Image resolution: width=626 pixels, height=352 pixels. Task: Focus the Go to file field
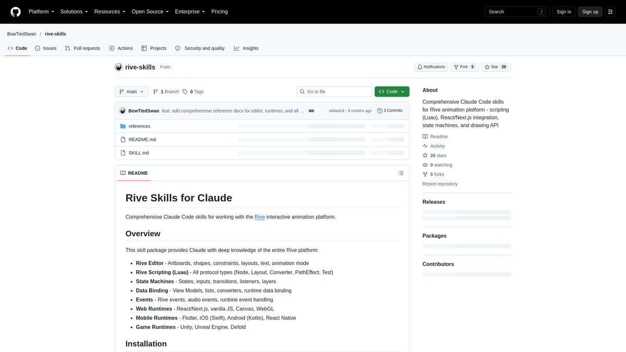334,92
